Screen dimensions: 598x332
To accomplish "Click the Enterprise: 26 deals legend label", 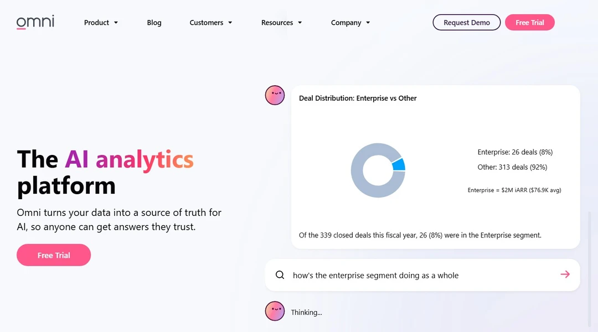I will coord(515,152).
